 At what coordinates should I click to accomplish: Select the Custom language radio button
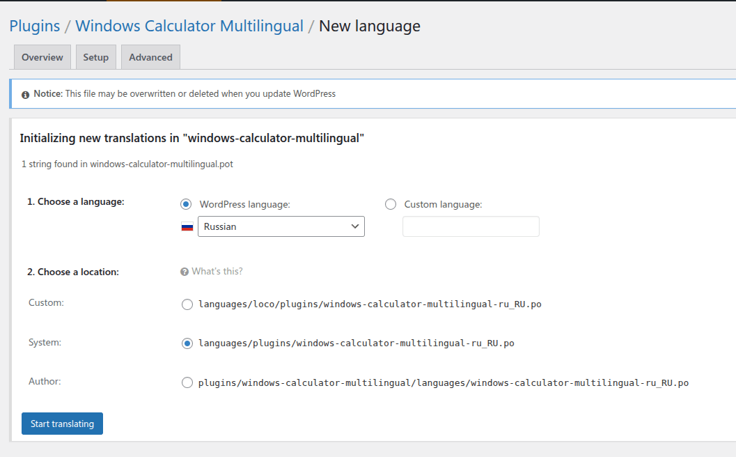point(391,204)
